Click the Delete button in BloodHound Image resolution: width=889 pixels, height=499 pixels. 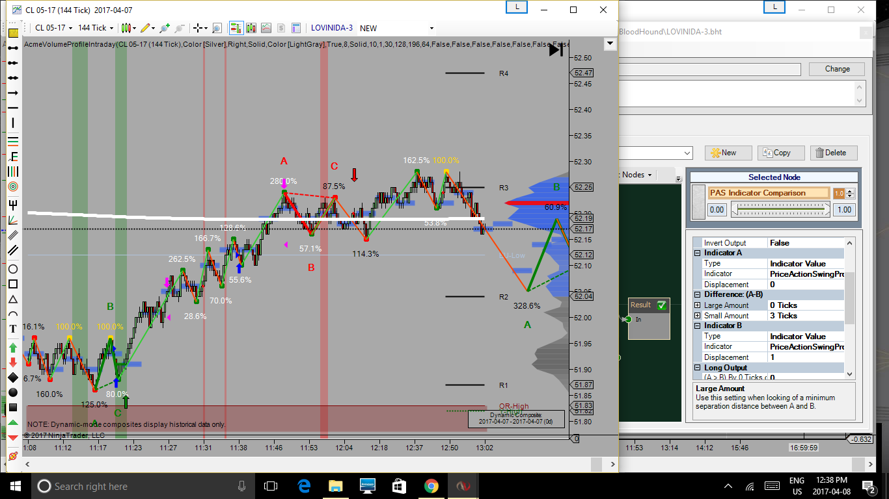(834, 153)
